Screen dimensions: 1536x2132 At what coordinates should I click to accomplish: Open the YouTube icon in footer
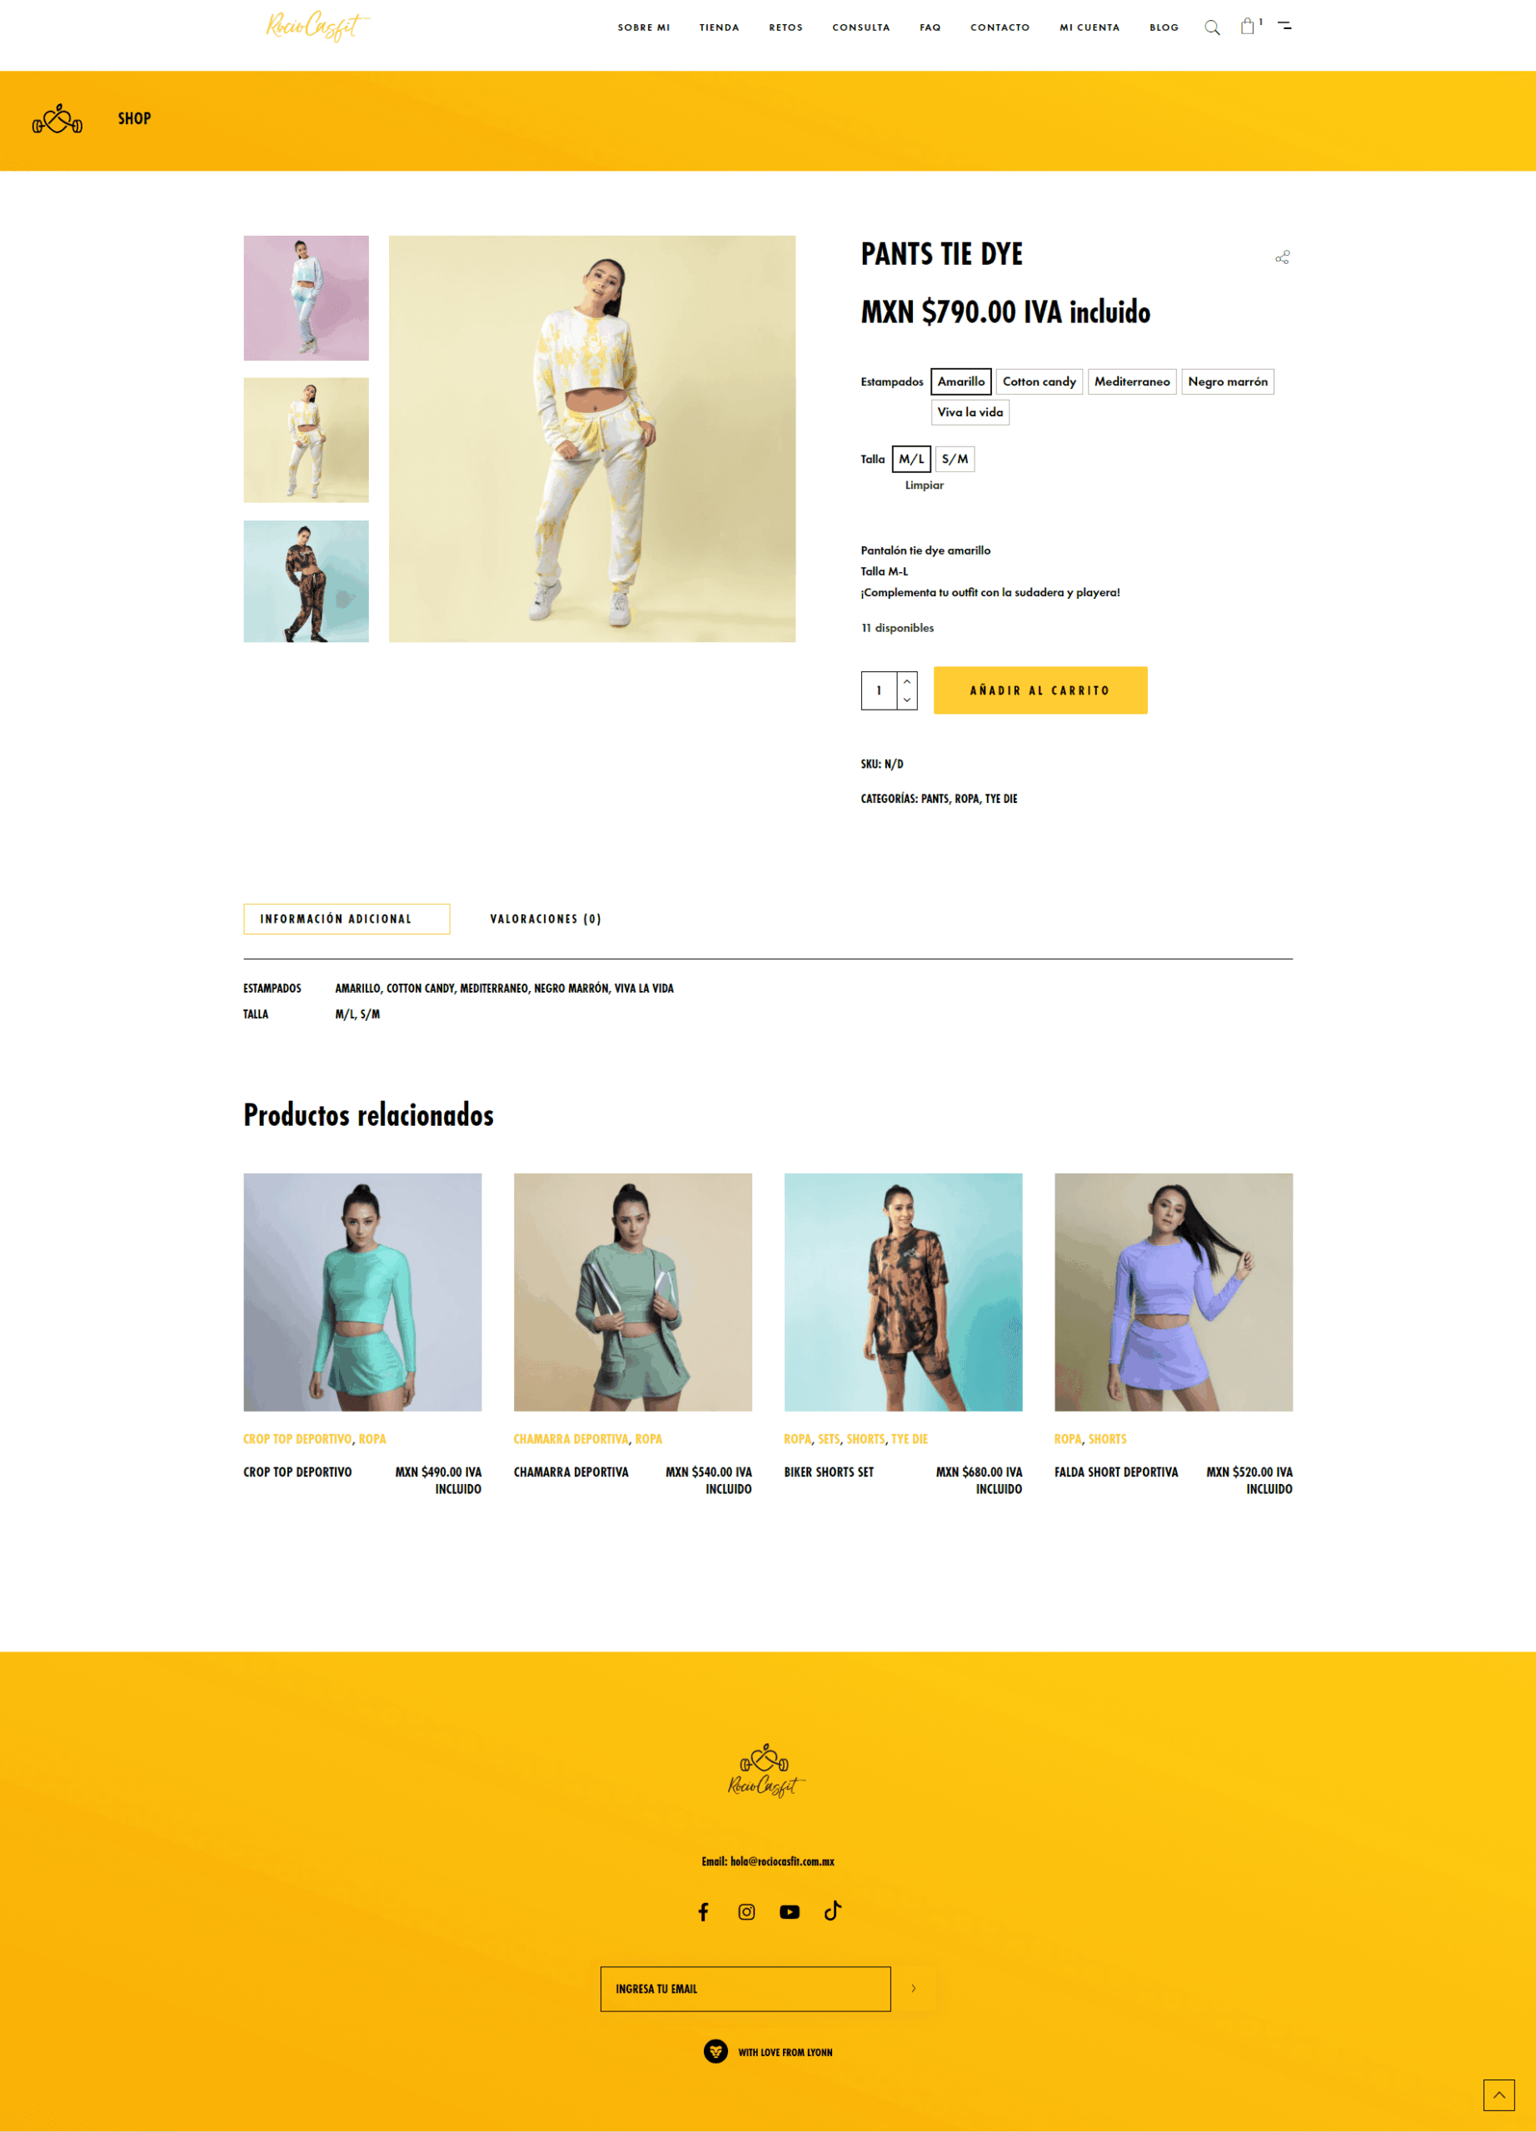[x=790, y=1911]
